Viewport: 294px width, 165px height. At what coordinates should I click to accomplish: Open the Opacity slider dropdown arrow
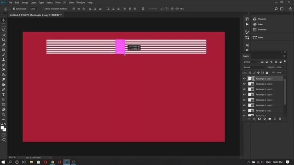click(284, 67)
